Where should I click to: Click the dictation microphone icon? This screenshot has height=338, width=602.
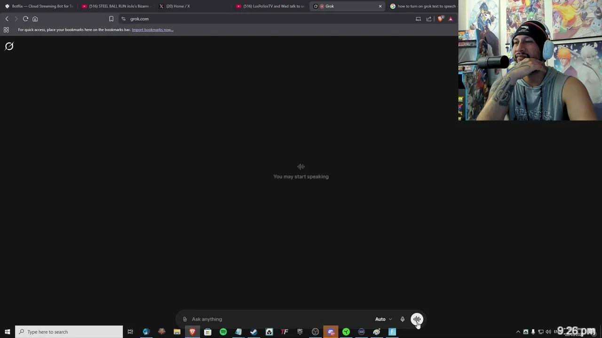click(x=403, y=319)
